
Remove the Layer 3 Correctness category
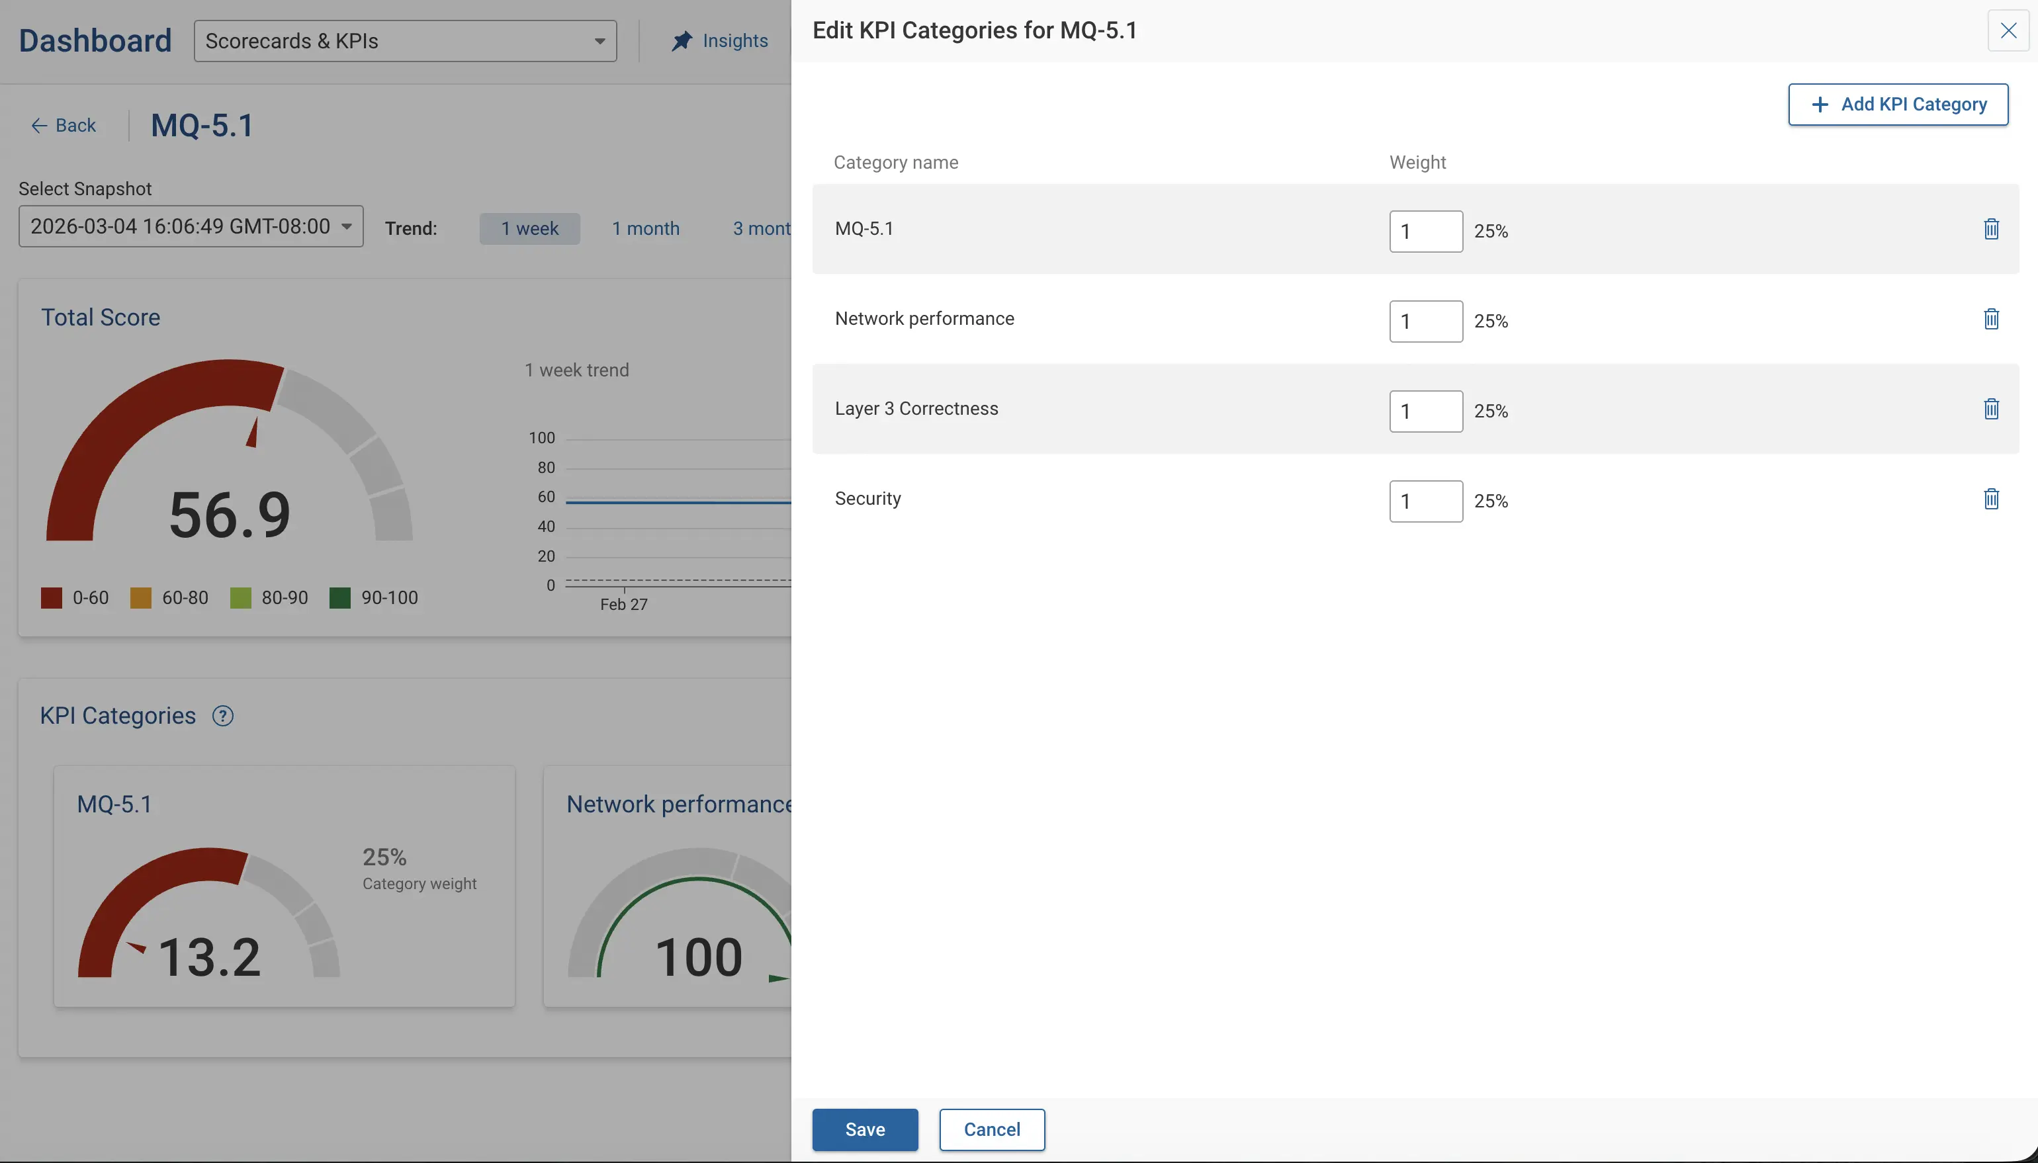pos(1991,409)
